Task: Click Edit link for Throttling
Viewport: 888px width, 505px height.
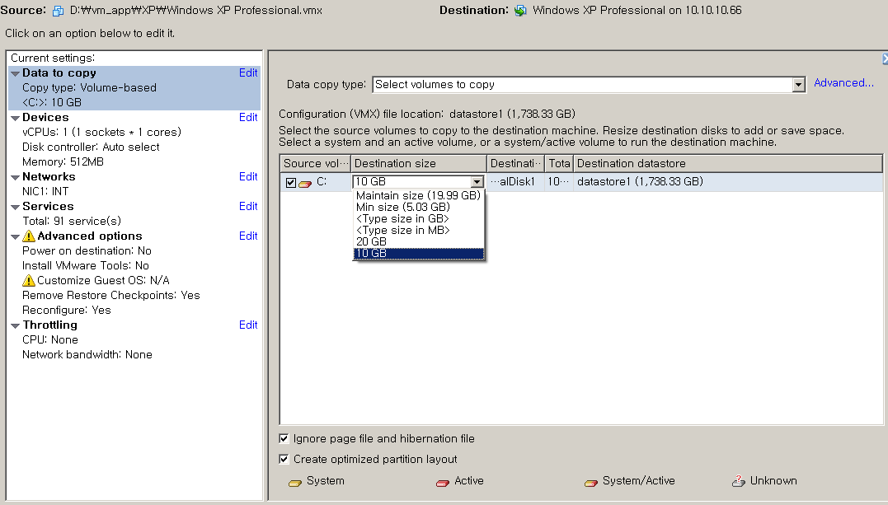Action: [x=248, y=325]
